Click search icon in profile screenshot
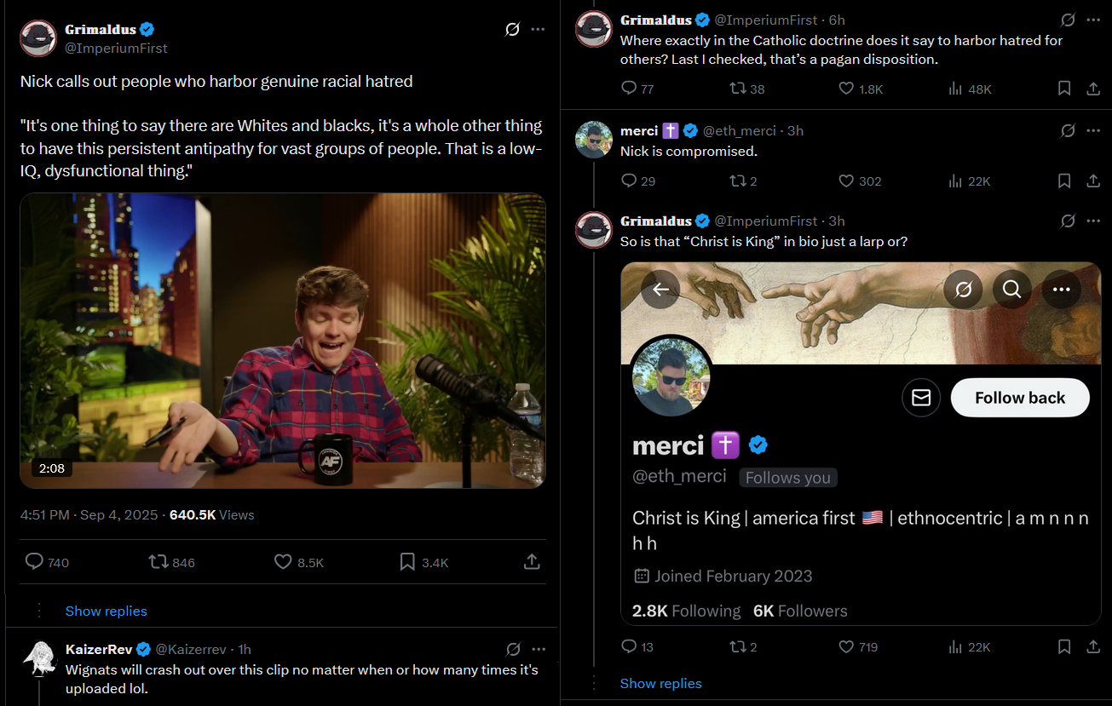This screenshot has width=1112, height=706. tap(1011, 290)
